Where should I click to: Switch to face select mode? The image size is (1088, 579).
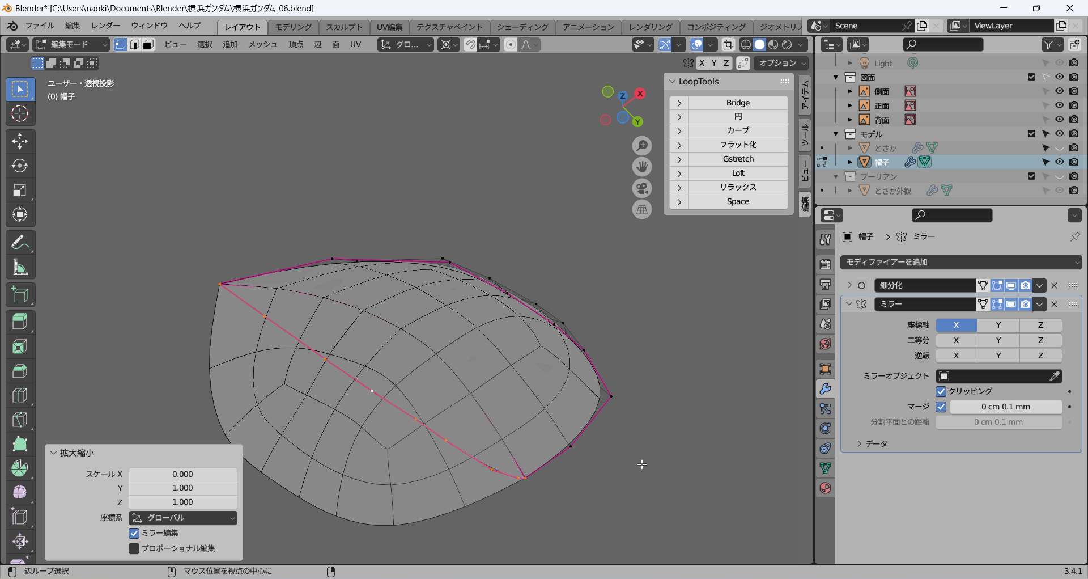[148, 45]
